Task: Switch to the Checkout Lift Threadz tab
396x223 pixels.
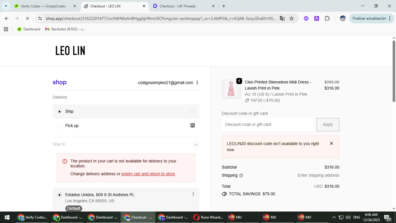Action: (177, 6)
